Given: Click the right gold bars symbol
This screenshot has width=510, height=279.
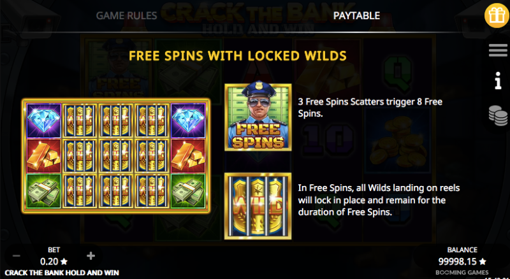Looking at the screenshot, I should tap(188, 156).
